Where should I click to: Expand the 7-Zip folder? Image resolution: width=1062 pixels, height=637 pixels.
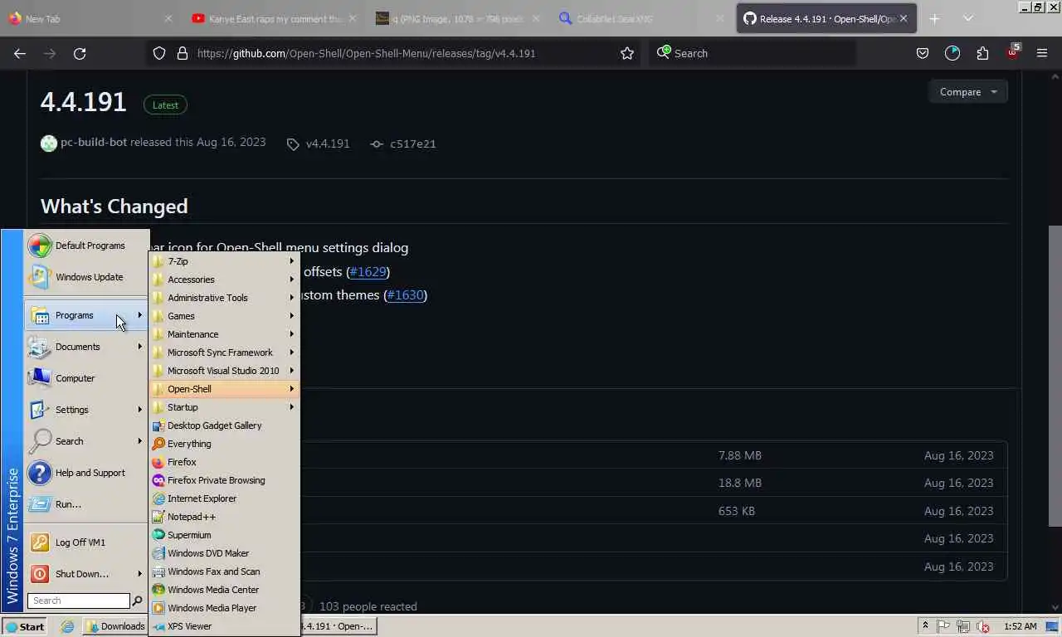coord(224,261)
